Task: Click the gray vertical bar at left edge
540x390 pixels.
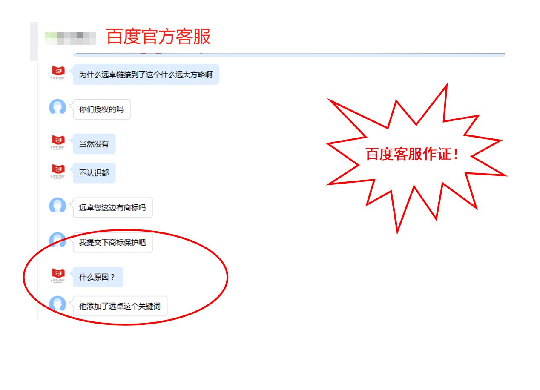Action: (34, 41)
